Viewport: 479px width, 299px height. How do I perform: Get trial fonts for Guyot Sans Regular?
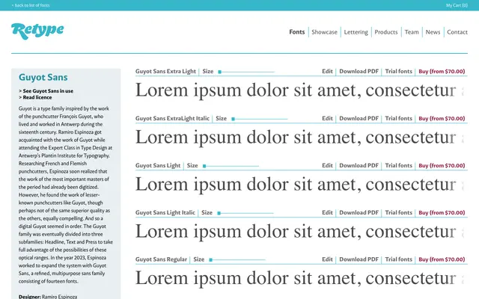(x=398, y=259)
